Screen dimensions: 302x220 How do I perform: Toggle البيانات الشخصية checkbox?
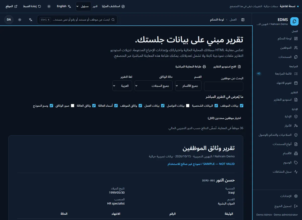216,106
